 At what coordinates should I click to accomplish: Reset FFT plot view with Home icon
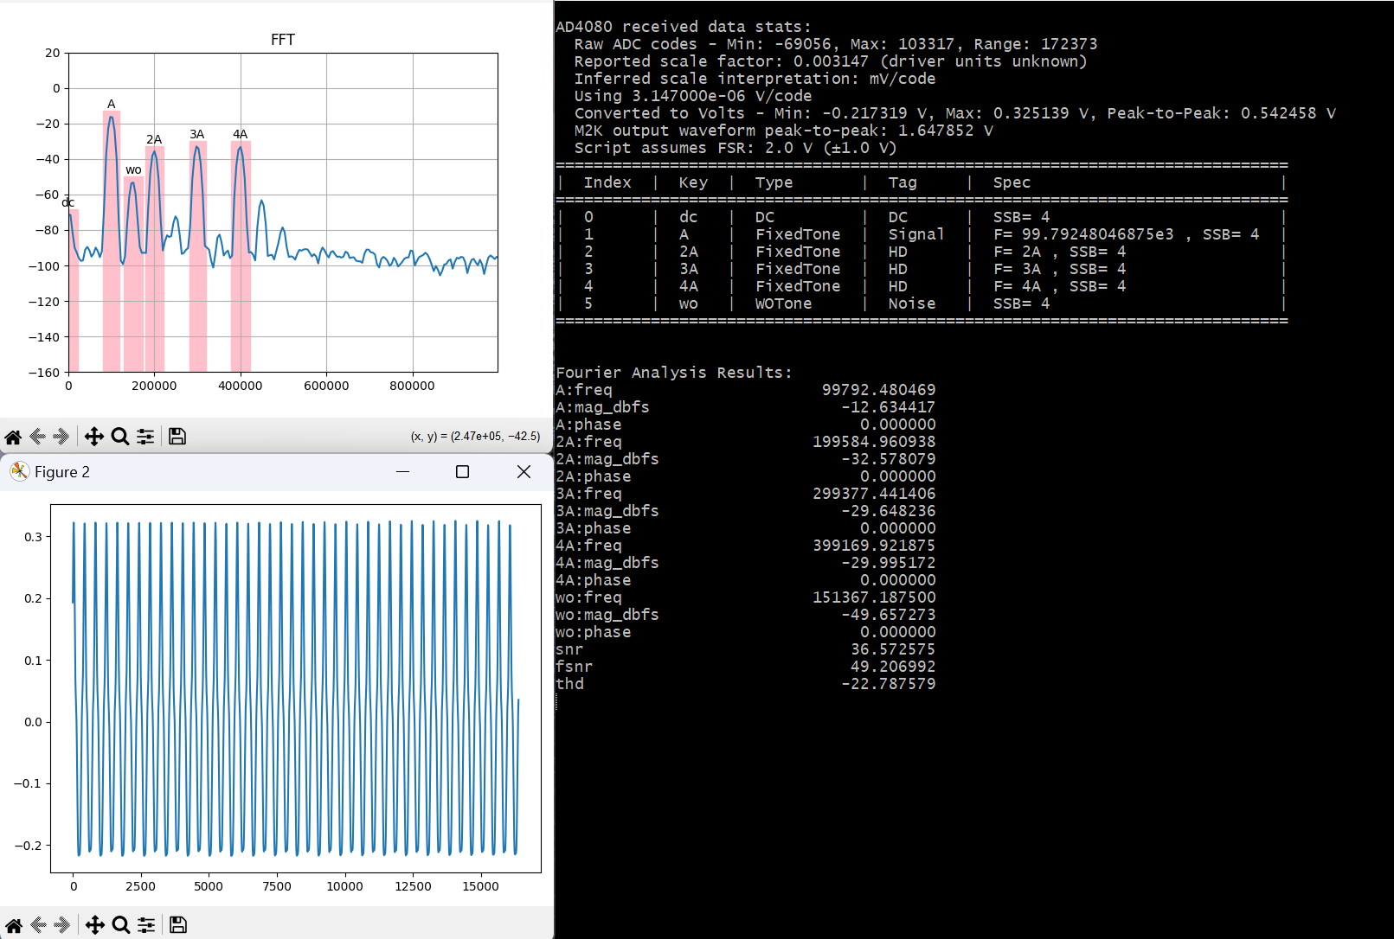pyautogui.click(x=13, y=437)
